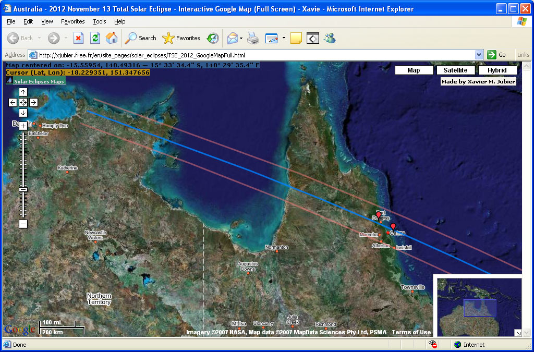This screenshot has width=534, height=352.
Task: Click the zoom slider handle
Action: click(x=23, y=189)
